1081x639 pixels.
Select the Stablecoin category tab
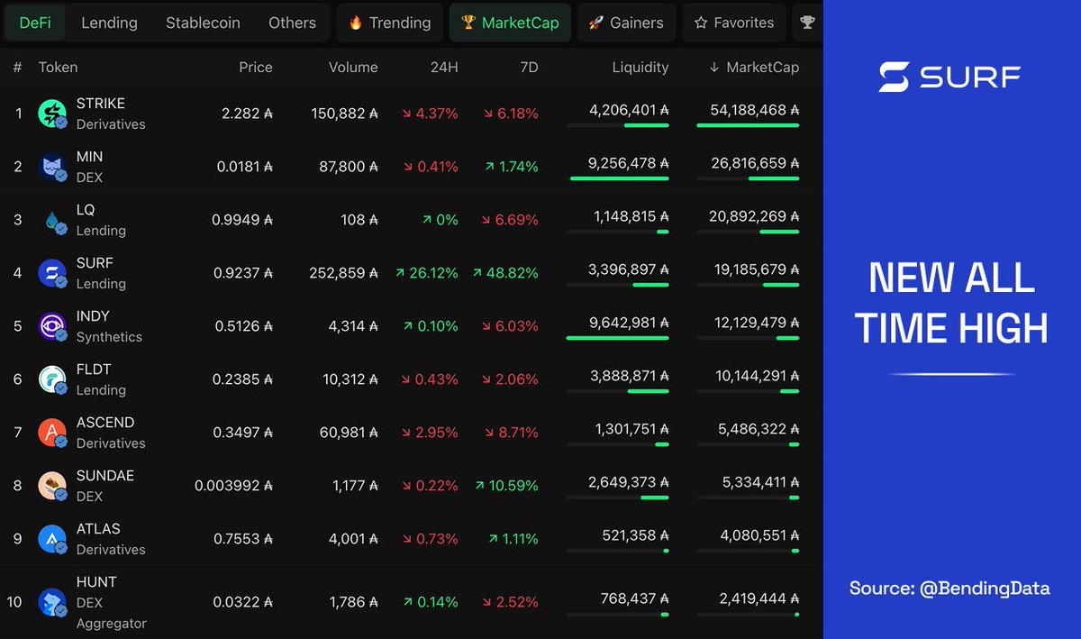203,23
